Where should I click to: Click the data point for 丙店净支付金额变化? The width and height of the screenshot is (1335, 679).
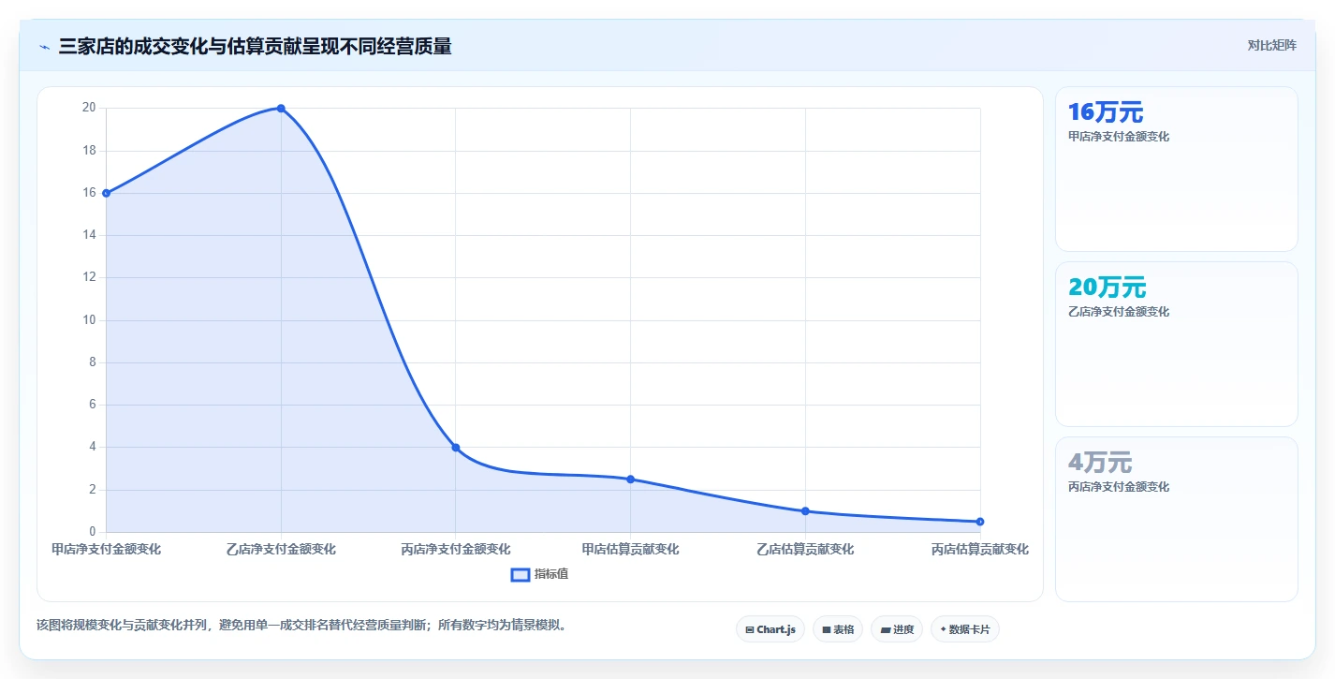pos(456,448)
